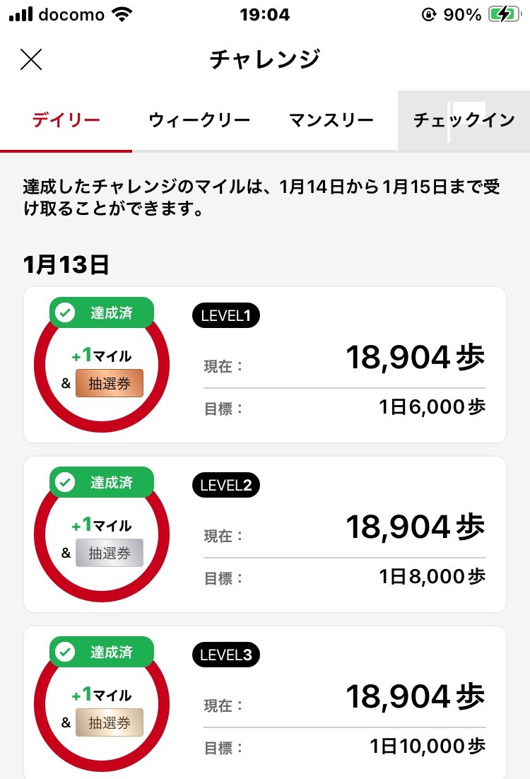
Task: Switch to the ウィークリー tab
Action: pyautogui.click(x=199, y=120)
